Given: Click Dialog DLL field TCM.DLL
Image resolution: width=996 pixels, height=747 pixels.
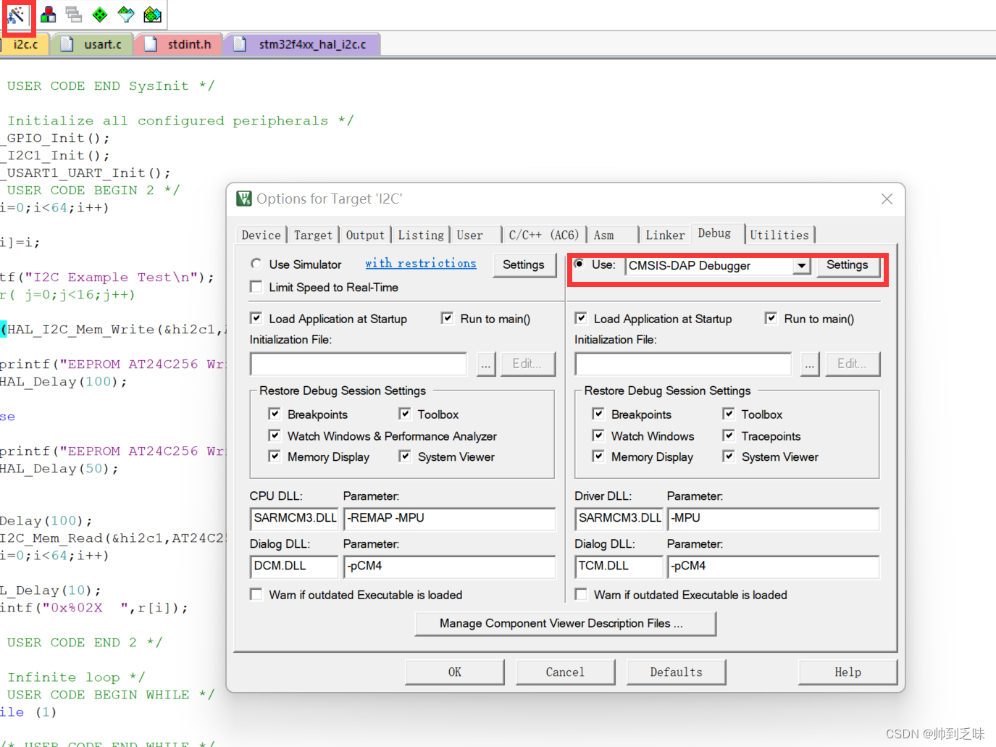Looking at the screenshot, I should 619,566.
